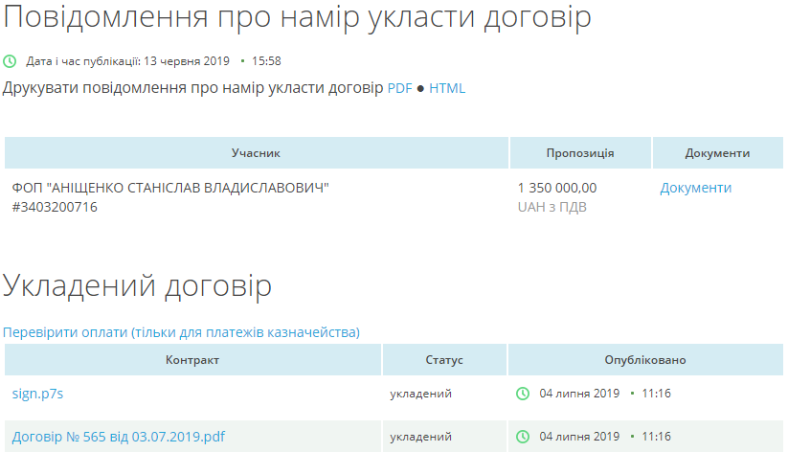The image size is (788, 452).
Task: Open Договір № 565 від 03.07.2019.pdf
Action: point(119,437)
